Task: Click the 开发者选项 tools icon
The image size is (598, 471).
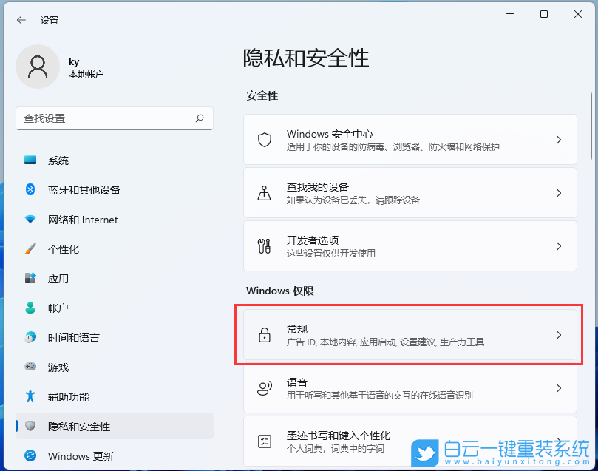Action: tap(264, 246)
